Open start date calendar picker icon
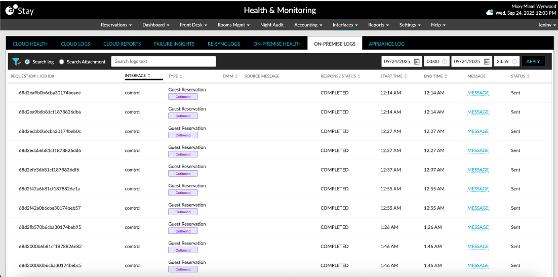Screen dimensions: 558x277 point(417,62)
